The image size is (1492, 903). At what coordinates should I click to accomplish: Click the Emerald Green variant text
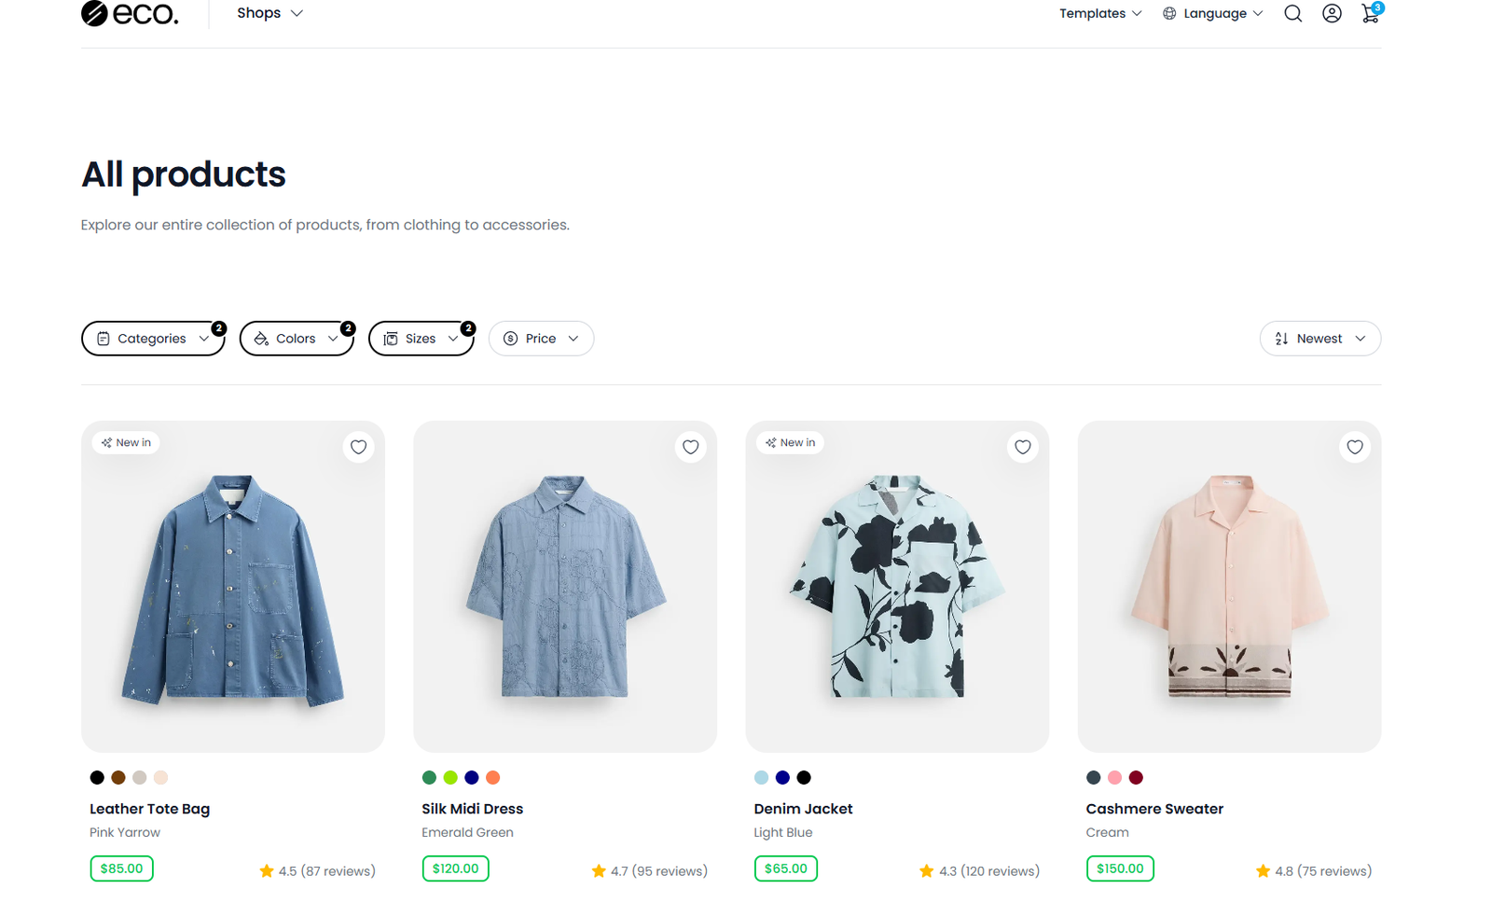coord(467,832)
